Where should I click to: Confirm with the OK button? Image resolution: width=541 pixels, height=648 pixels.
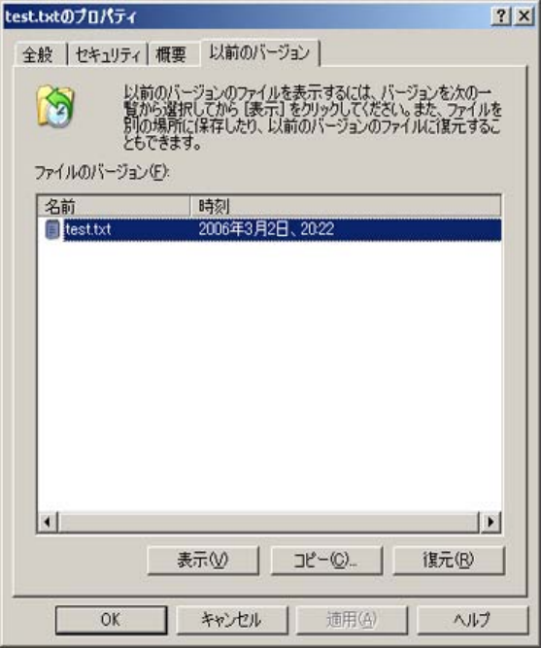(x=111, y=620)
